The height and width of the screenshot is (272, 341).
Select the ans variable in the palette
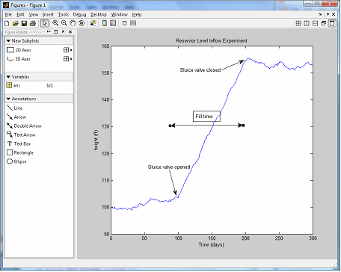coord(13,85)
